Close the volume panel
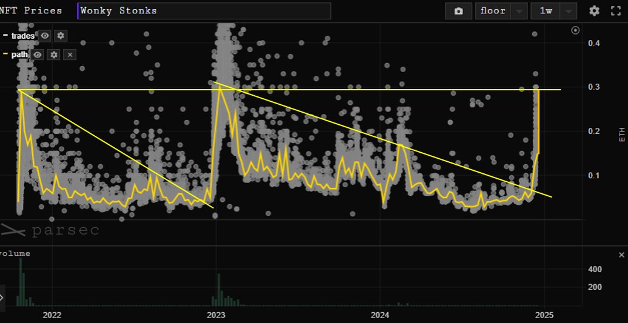 621,255
